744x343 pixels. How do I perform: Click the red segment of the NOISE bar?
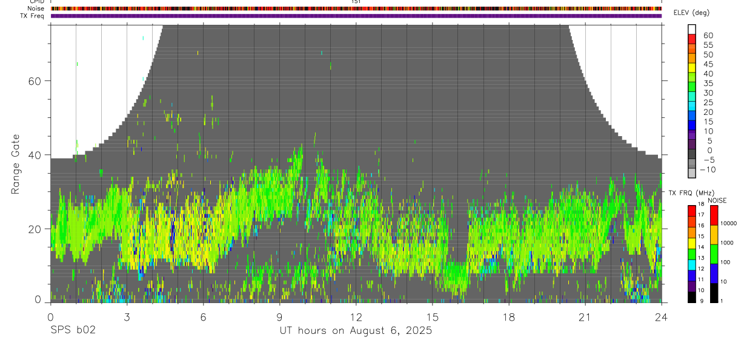(x=713, y=215)
